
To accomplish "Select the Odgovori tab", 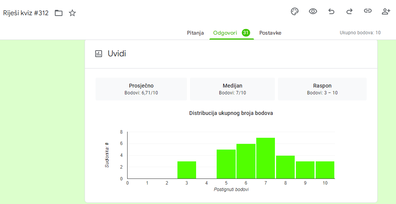I will coord(225,33).
